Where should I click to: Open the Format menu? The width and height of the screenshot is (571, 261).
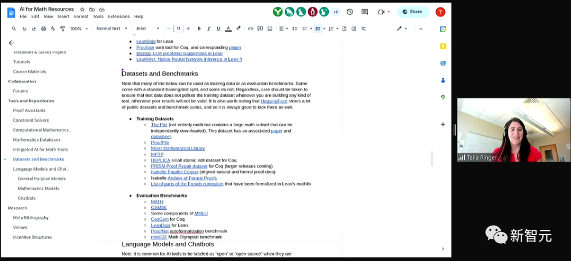pyautogui.click(x=81, y=16)
